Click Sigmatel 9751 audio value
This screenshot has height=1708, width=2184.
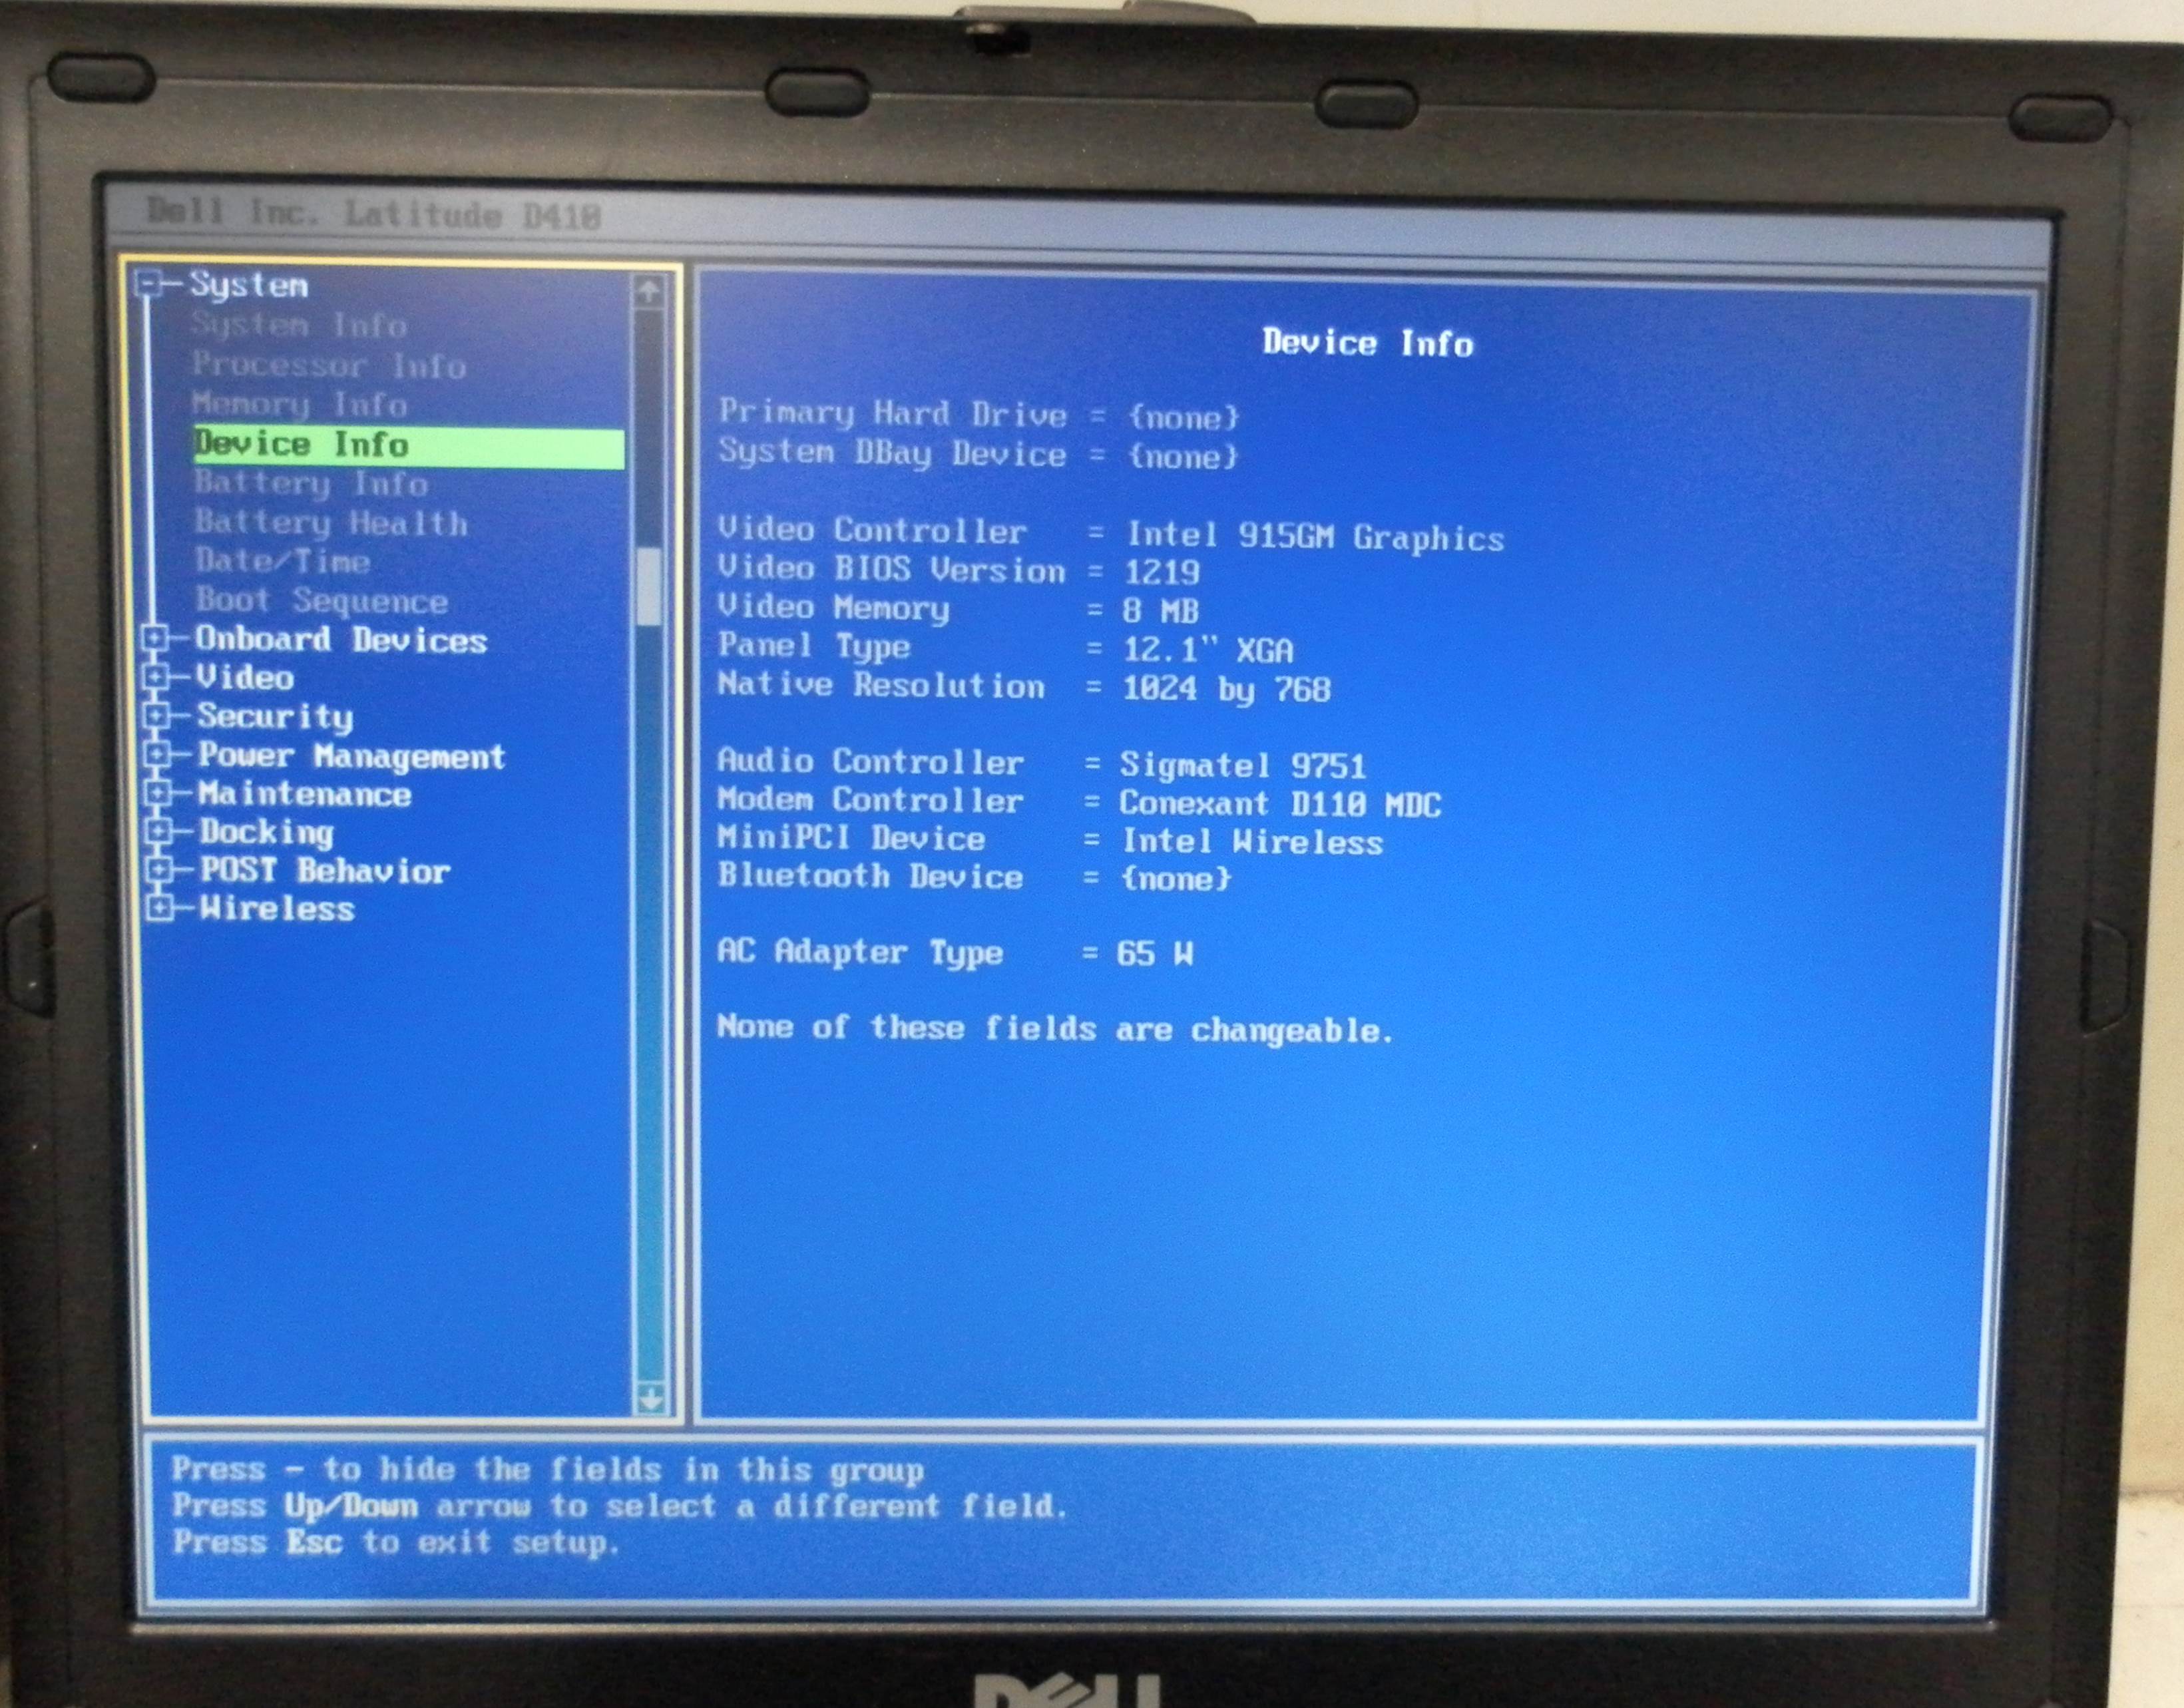[1243, 766]
